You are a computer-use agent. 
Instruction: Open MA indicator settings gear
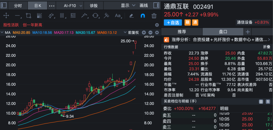(157, 32)
